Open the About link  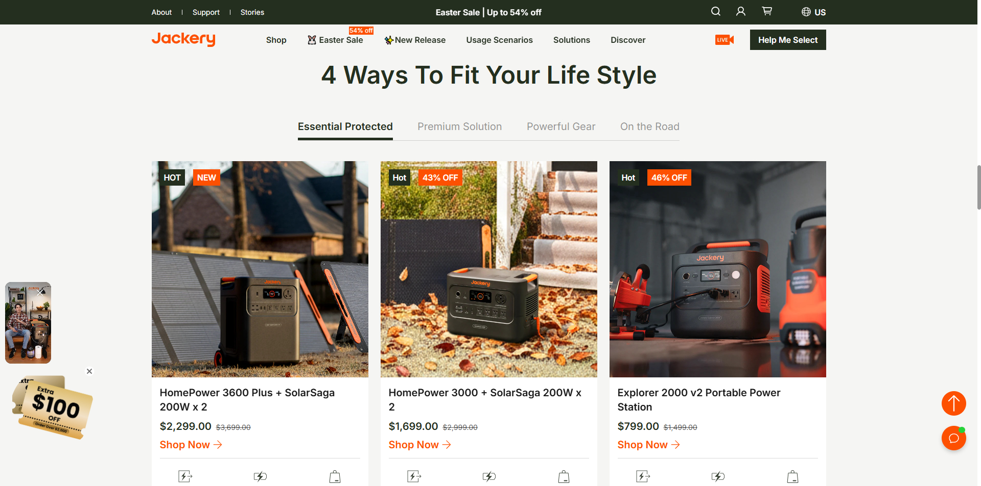(x=161, y=12)
